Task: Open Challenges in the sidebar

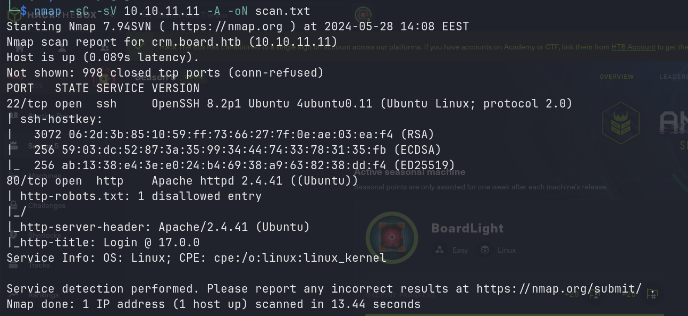Action: [x=47, y=205]
